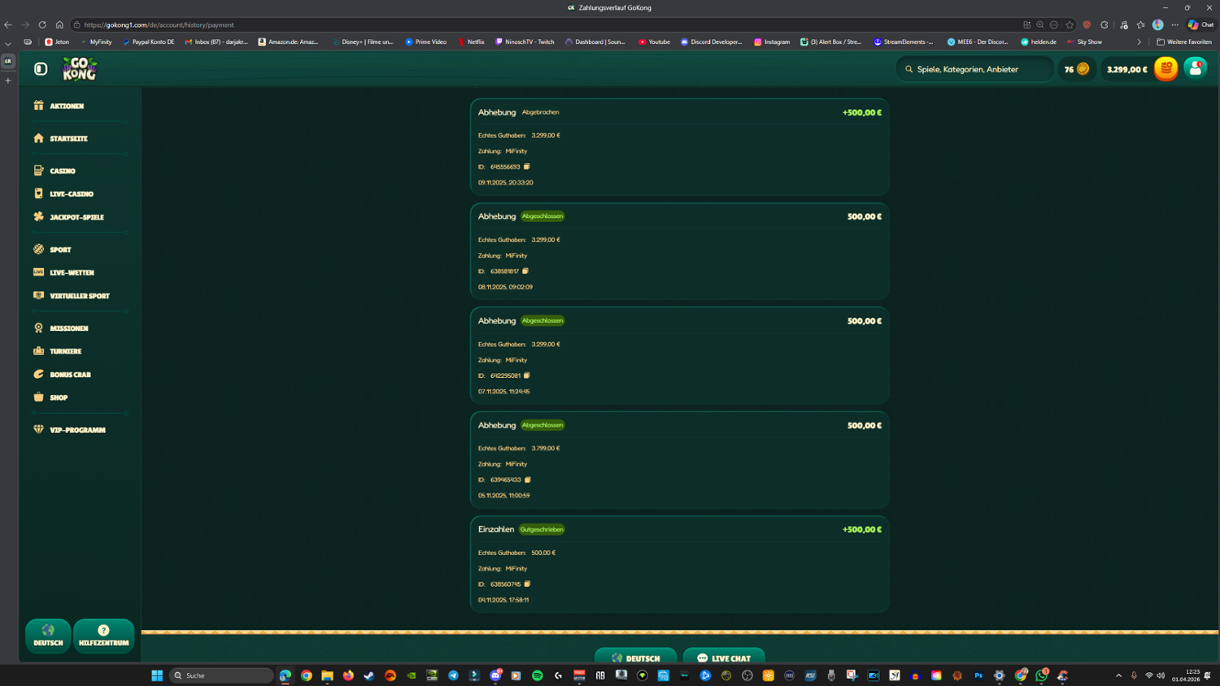Screen dimensions: 1220x686
Task: Open Live-Casino from sidebar
Action: [x=72, y=194]
